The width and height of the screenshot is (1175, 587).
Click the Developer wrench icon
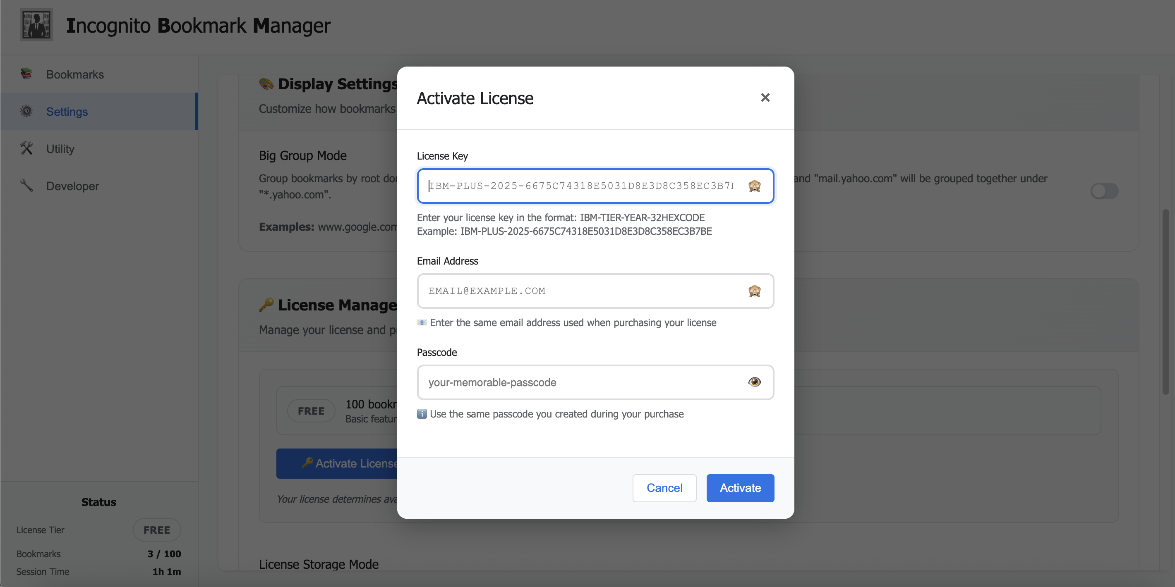point(26,186)
